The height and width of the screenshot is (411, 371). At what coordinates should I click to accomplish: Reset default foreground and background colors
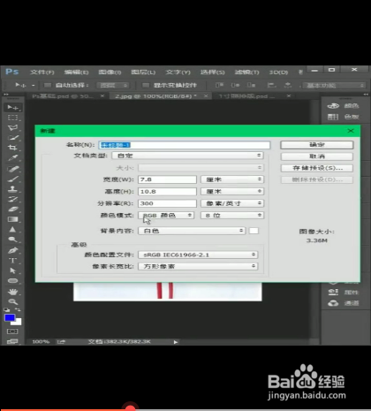pos(6,310)
